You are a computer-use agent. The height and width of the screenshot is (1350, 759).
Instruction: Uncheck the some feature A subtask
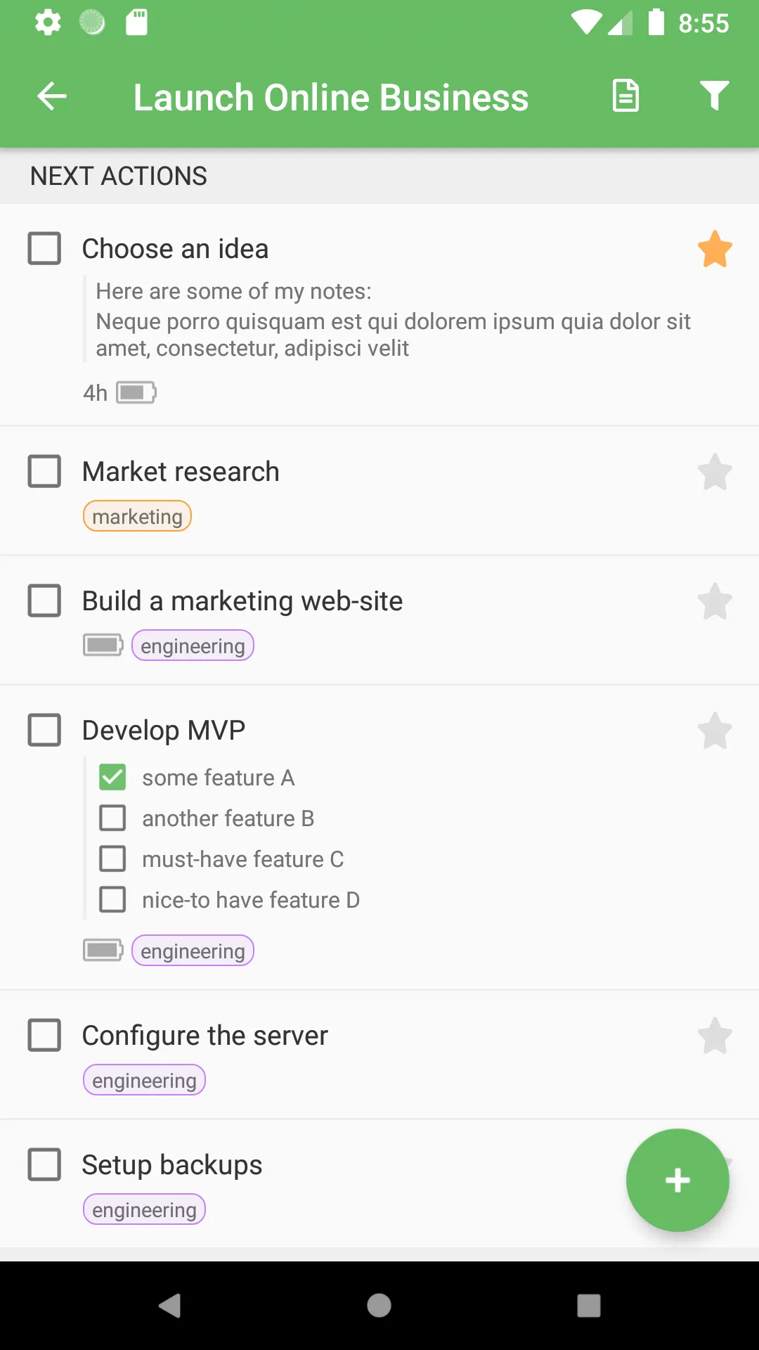(113, 778)
